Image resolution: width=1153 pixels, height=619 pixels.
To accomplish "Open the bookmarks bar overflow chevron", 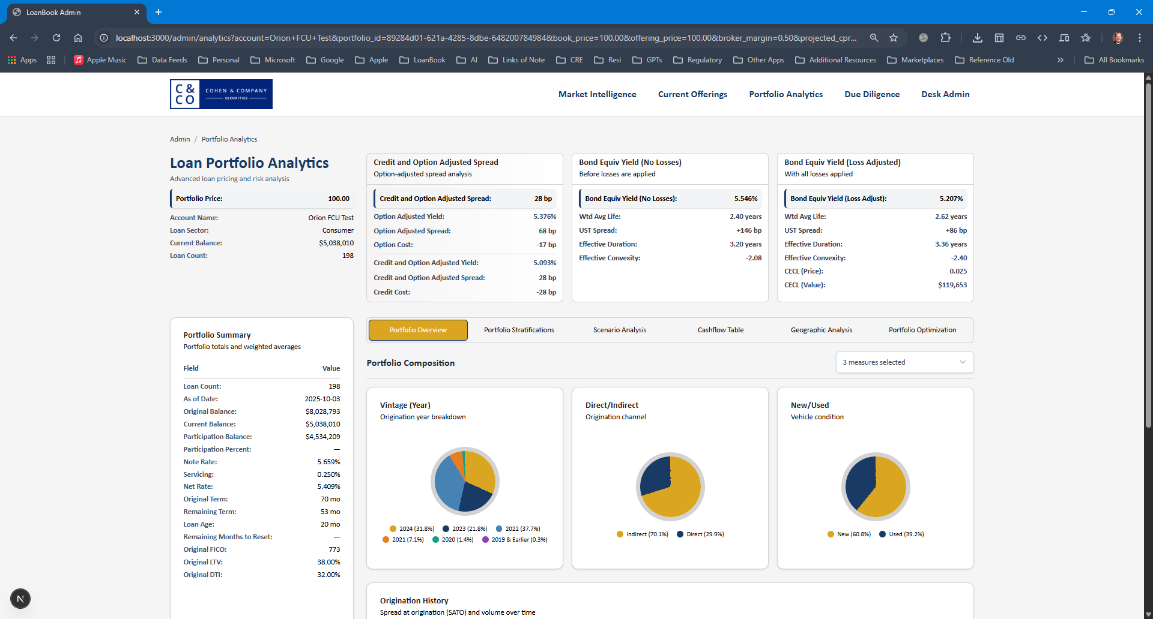I will pos(1061,59).
